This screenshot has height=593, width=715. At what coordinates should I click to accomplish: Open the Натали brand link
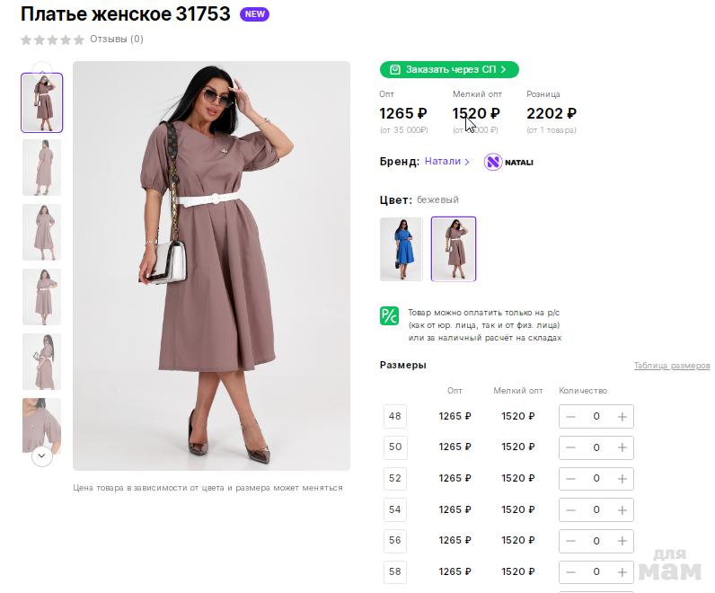pyautogui.click(x=447, y=162)
